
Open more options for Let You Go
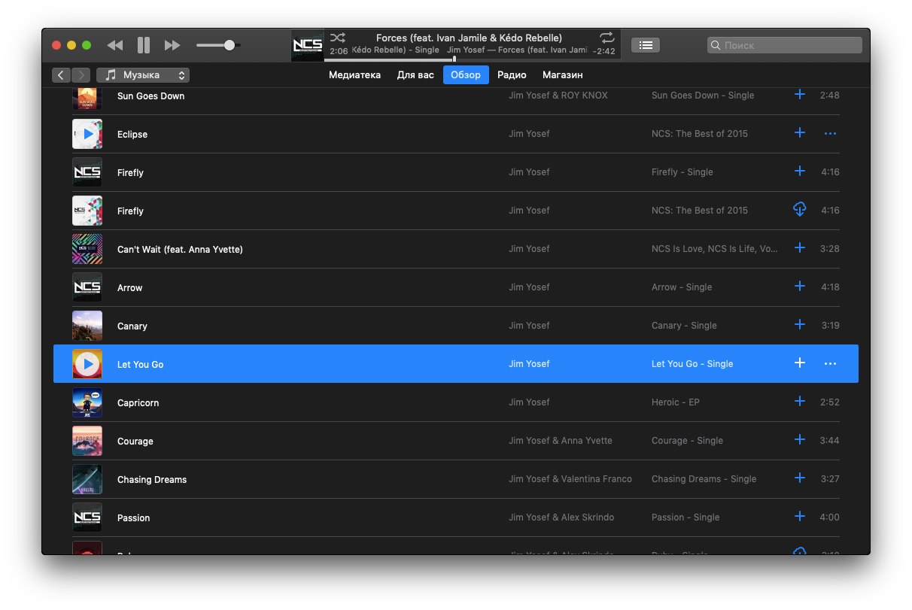830,364
